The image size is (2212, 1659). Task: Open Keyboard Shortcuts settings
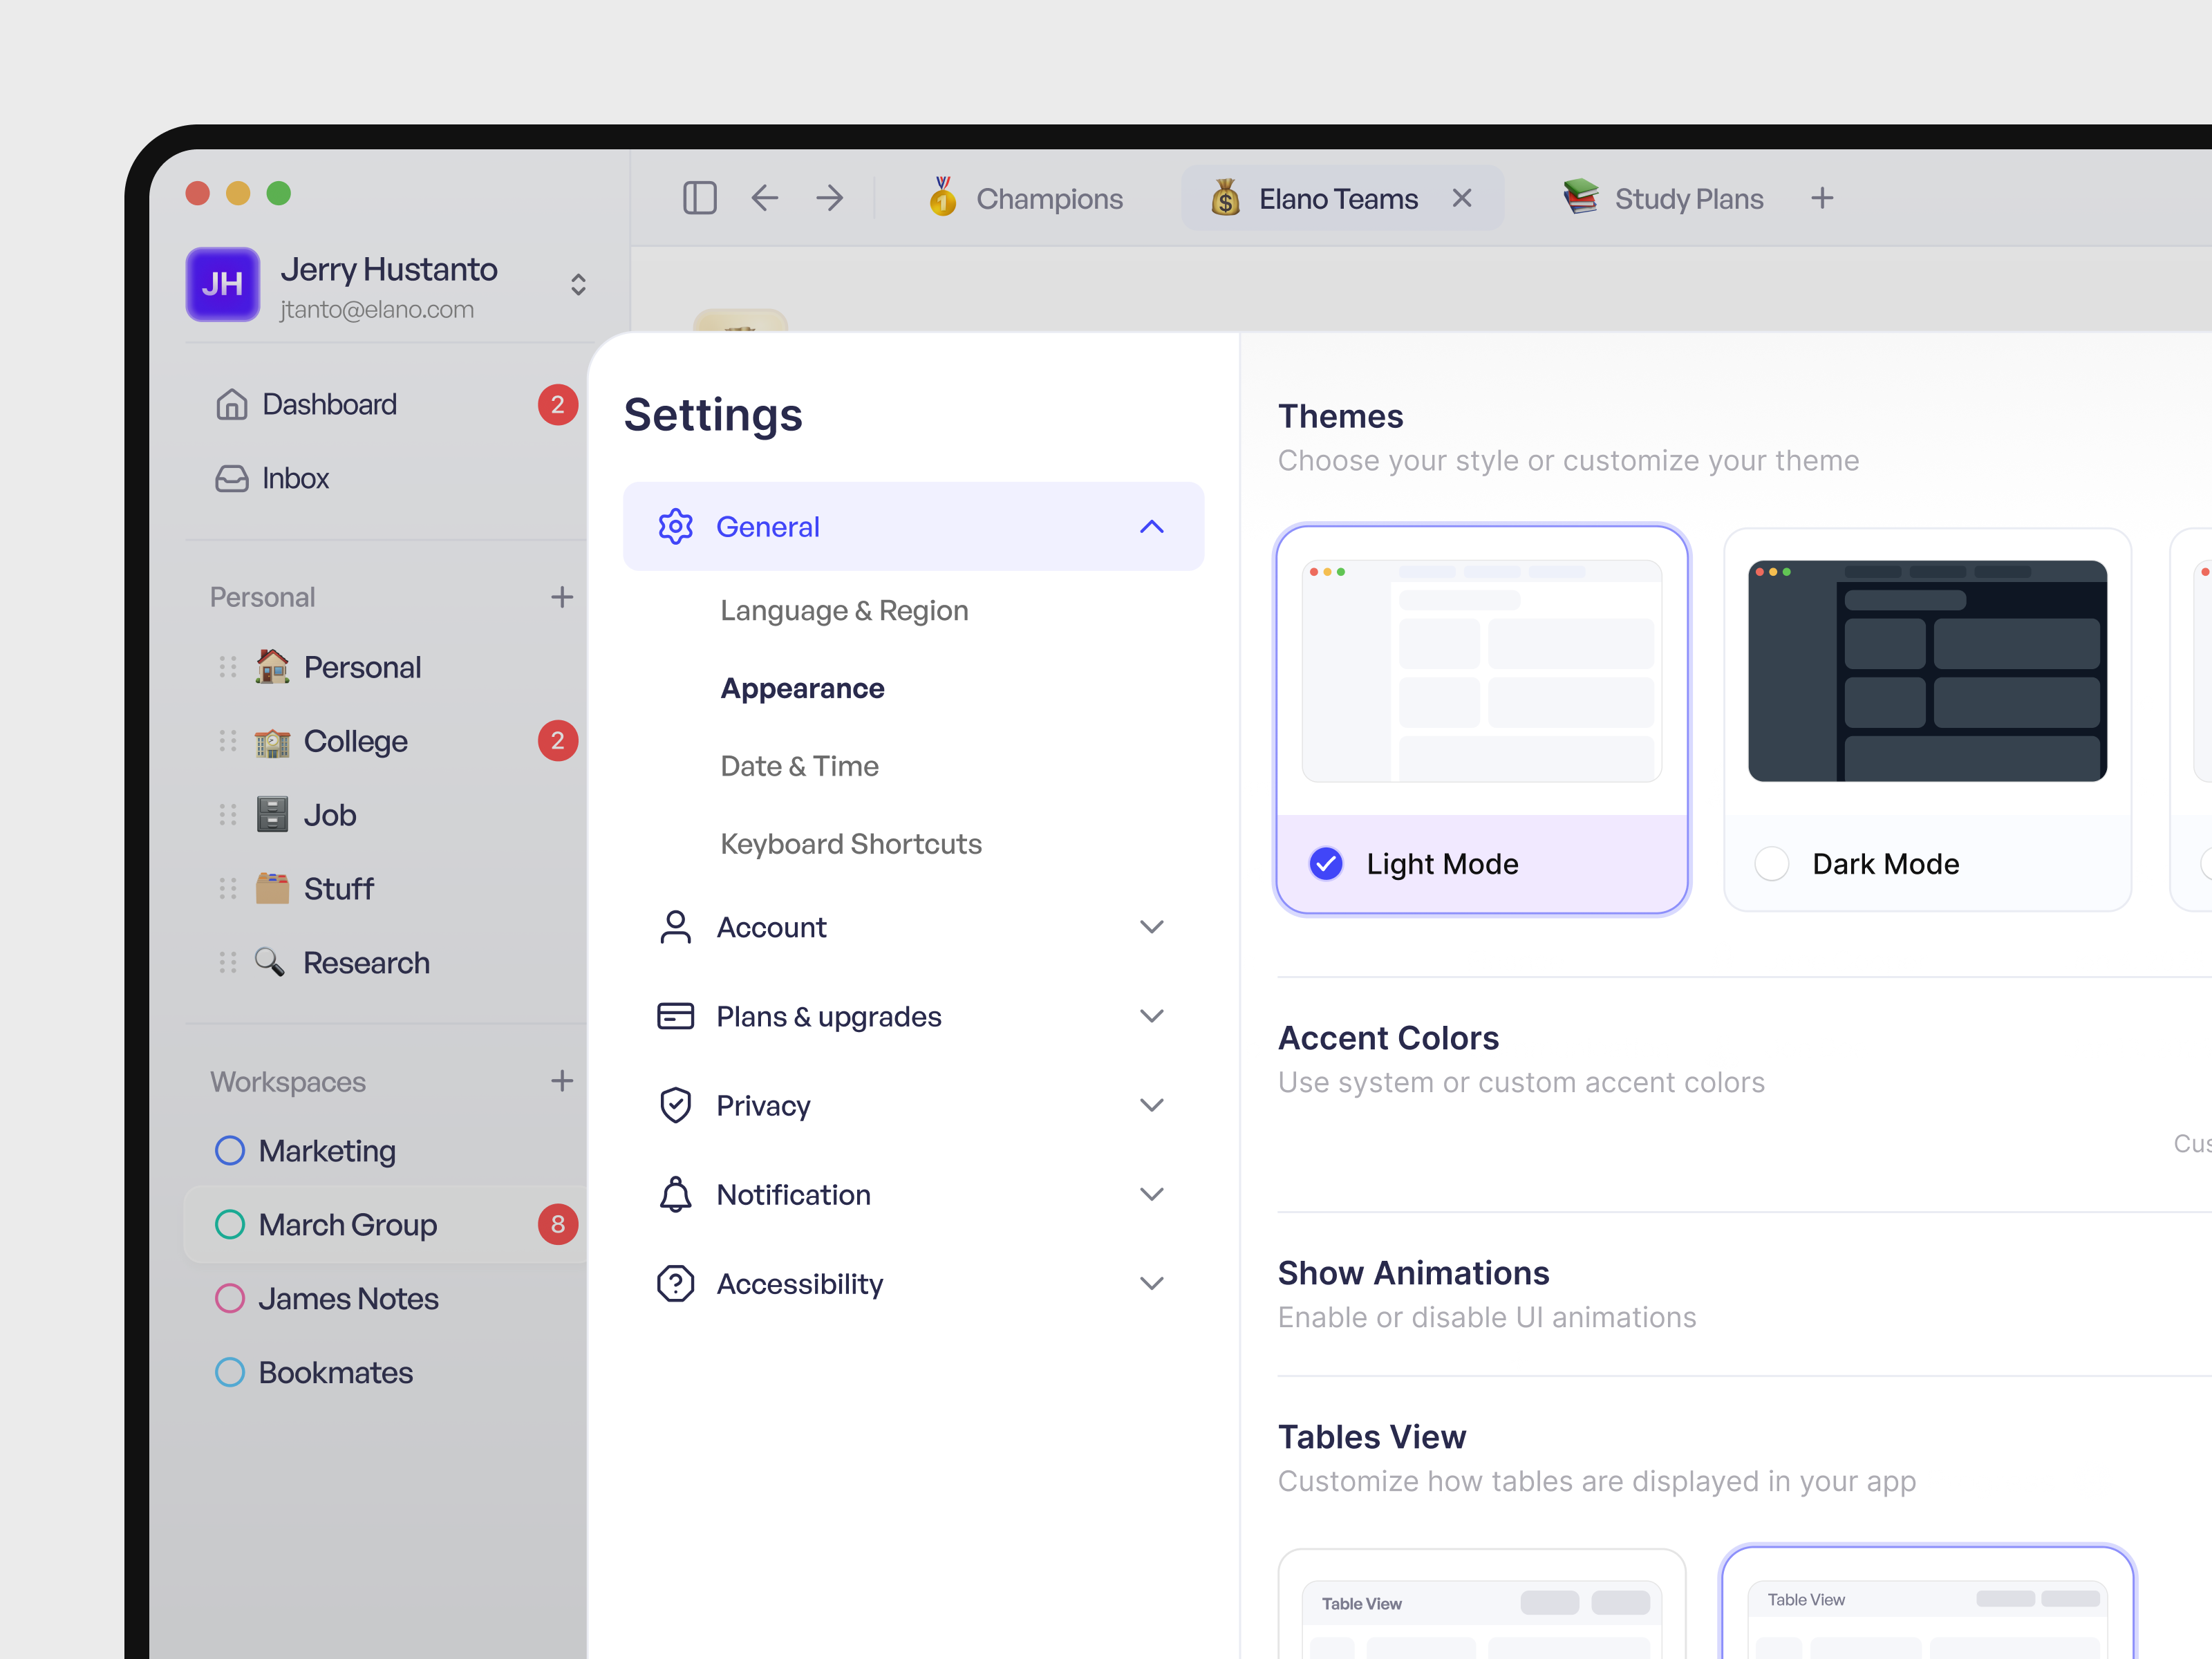[850, 844]
